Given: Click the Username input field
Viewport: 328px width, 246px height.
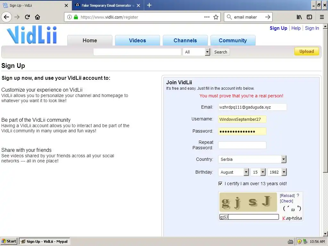Looking at the screenshot, I should tap(242, 119).
